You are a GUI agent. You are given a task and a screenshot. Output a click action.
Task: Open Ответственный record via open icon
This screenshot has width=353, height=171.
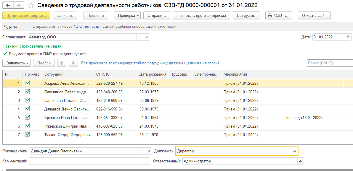coord(301,161)
